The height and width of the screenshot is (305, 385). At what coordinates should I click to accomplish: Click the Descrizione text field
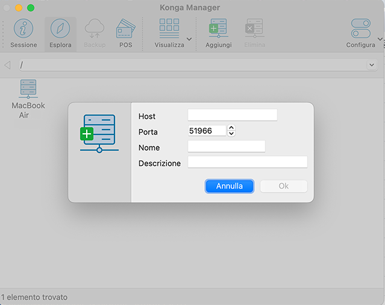pos(247,162)
